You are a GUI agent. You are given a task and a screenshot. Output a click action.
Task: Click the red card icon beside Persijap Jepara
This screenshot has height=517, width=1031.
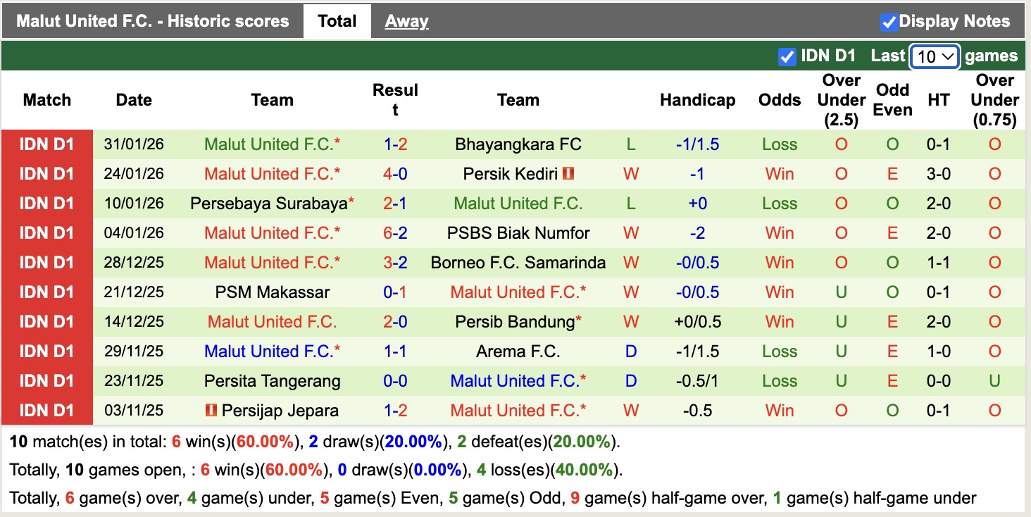coord(212,410)
